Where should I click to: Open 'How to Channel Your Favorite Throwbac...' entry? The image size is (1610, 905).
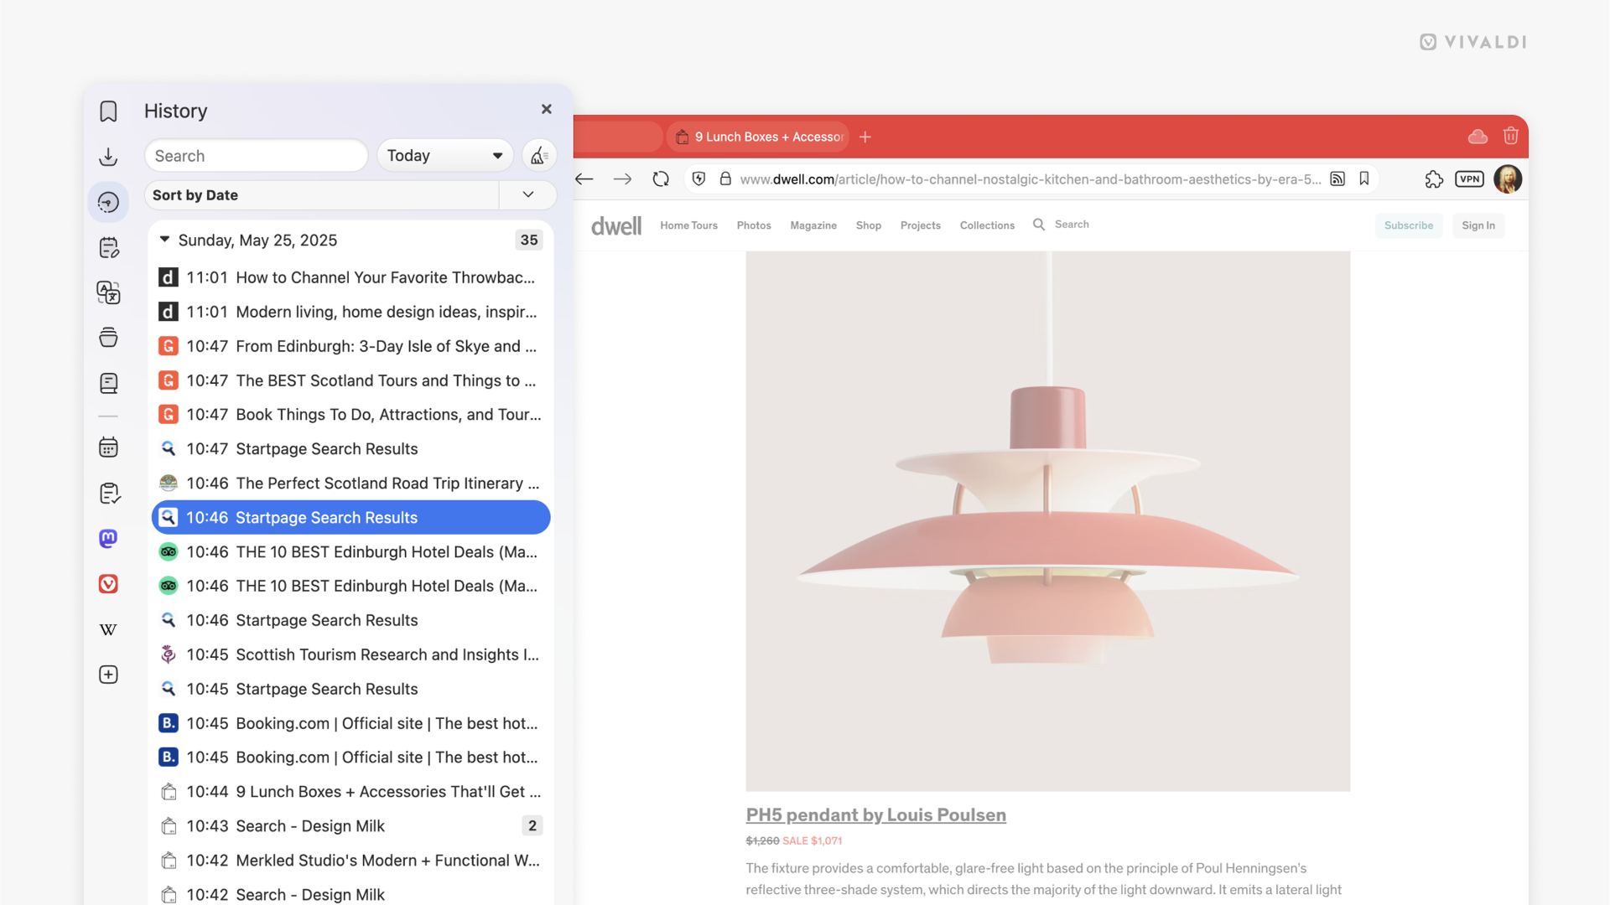click(x=351, y=277)
